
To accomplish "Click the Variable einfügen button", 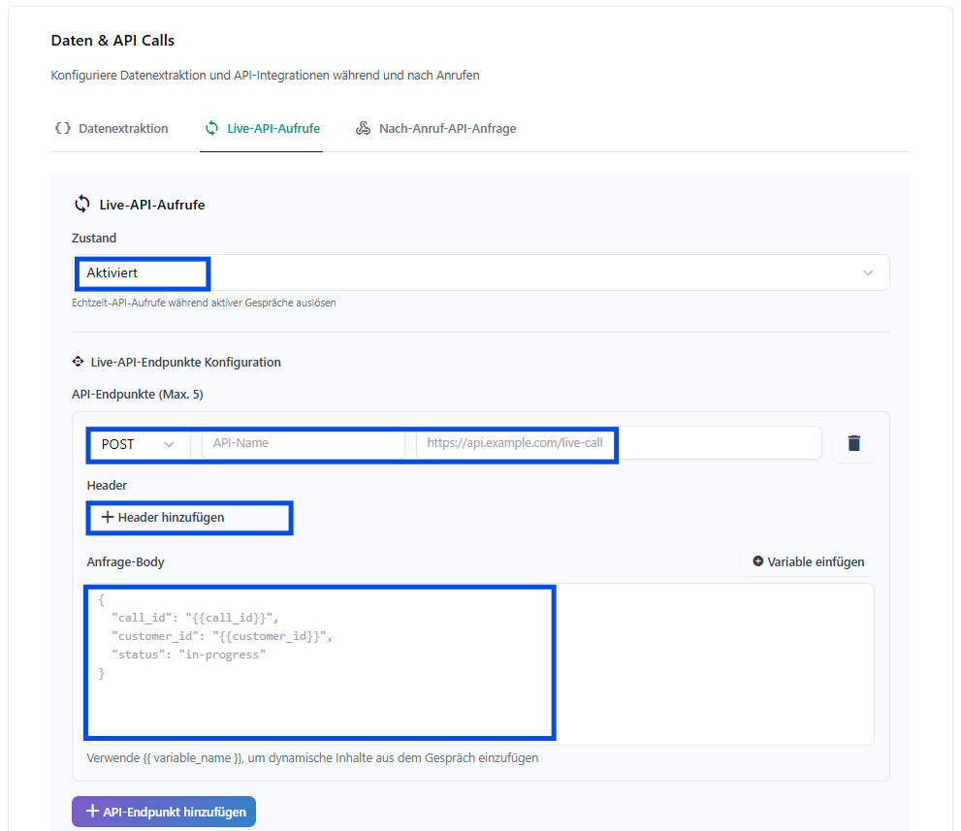I will click(x=808, y=561).
